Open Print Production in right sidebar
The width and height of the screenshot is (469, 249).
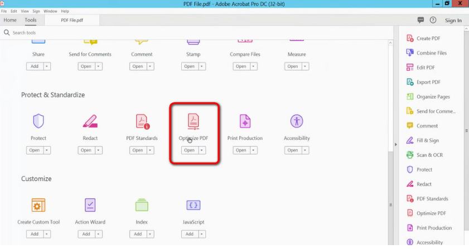coord(429,228)
